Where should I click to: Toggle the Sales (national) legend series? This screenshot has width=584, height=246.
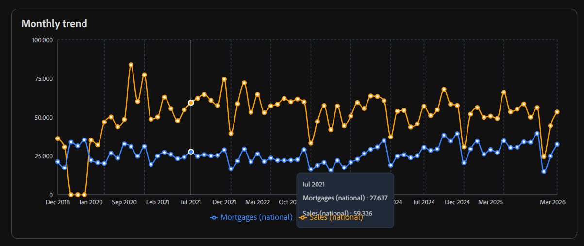tap(331, 217)
